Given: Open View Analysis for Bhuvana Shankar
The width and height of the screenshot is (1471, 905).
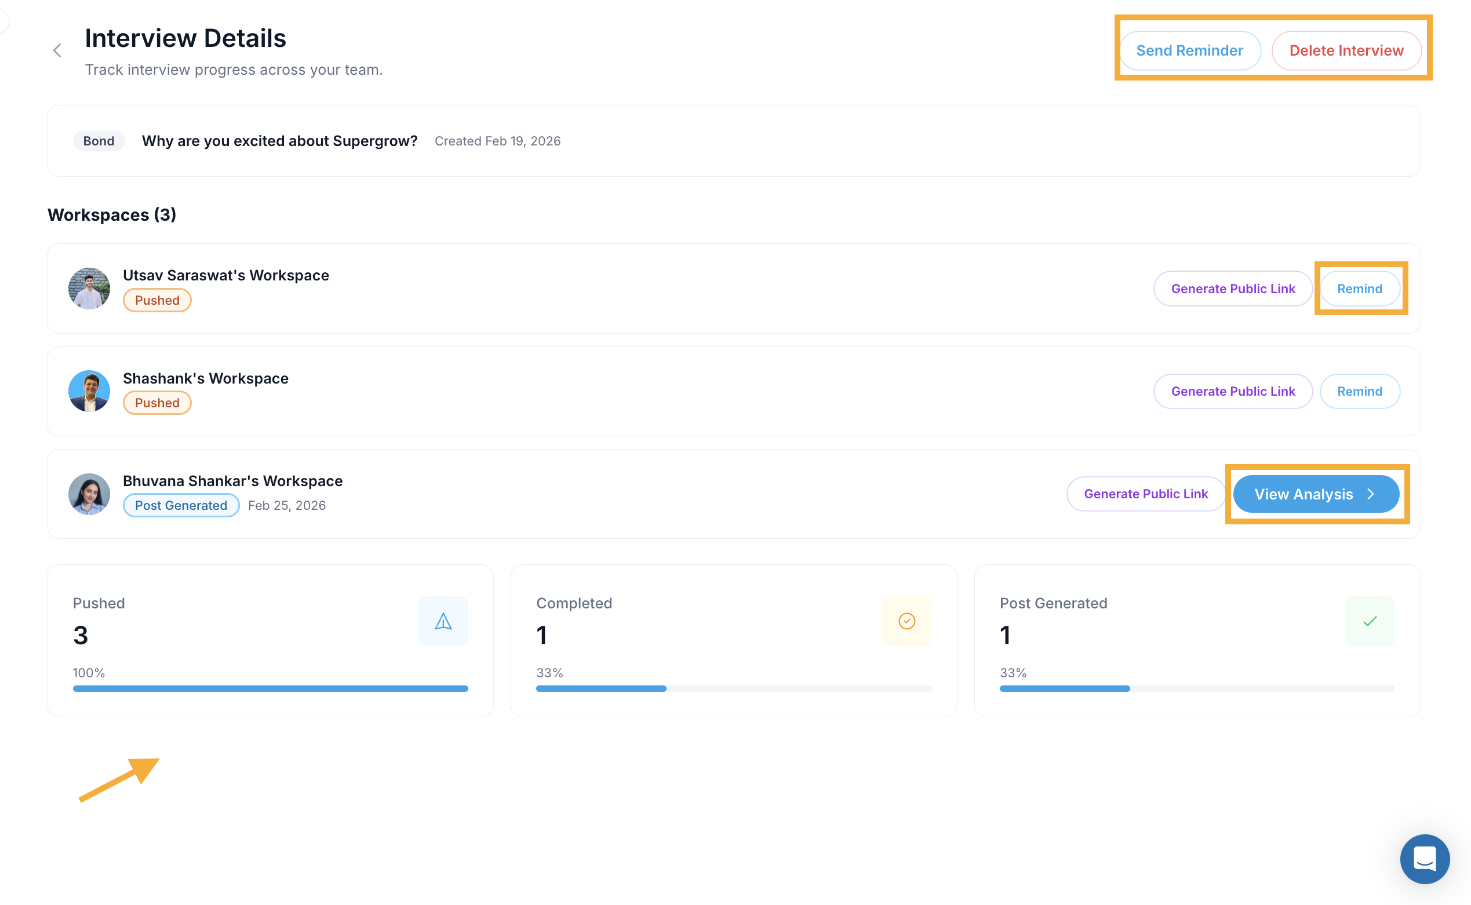Looking at the screenshot, I should 1316,494.
